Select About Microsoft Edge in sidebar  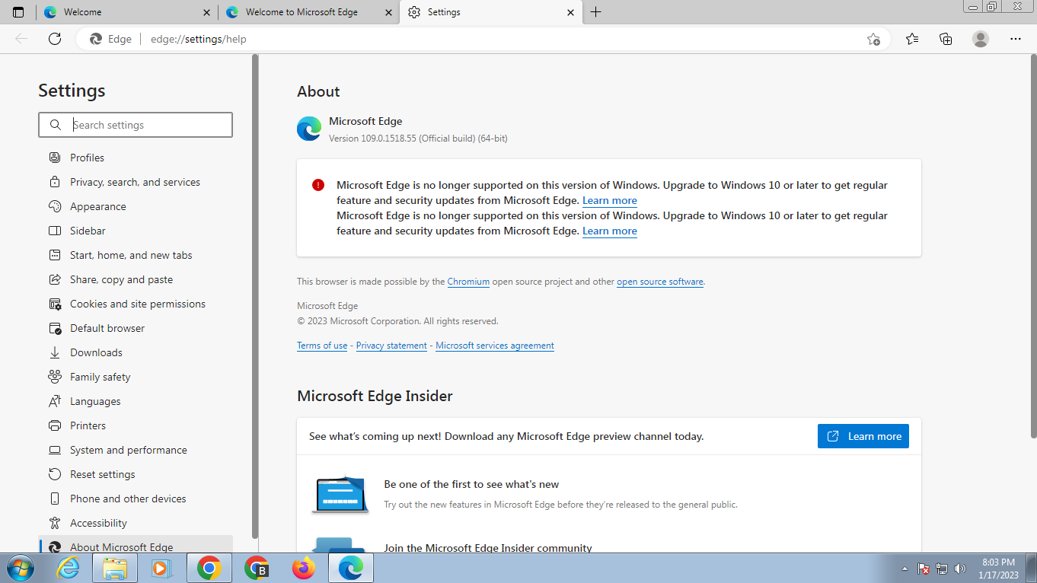pyautogui.click(x=136, y=546)
